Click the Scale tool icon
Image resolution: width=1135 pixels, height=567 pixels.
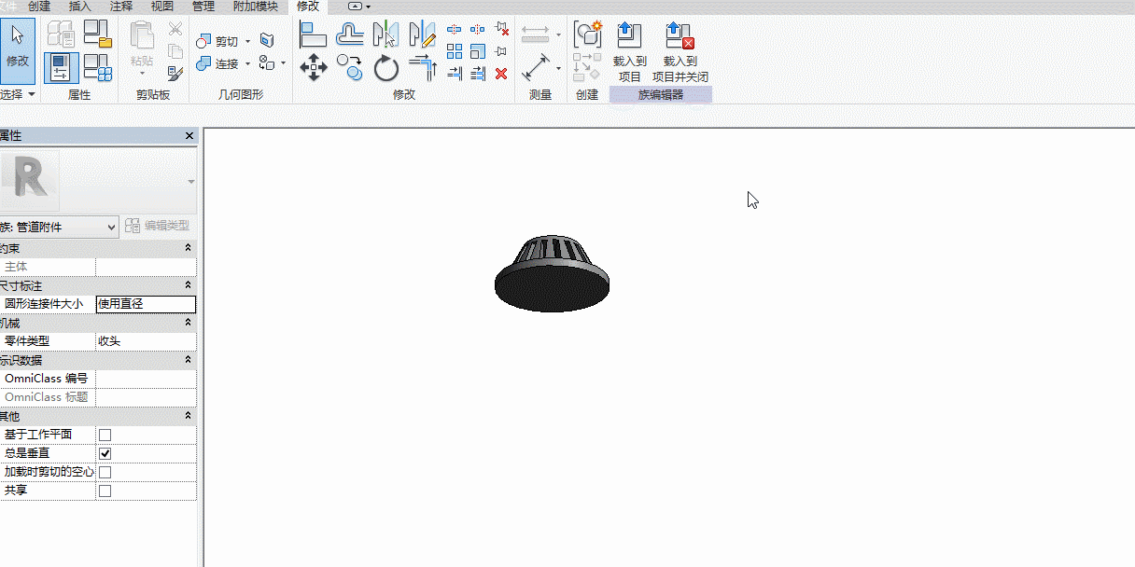(478, 51)
